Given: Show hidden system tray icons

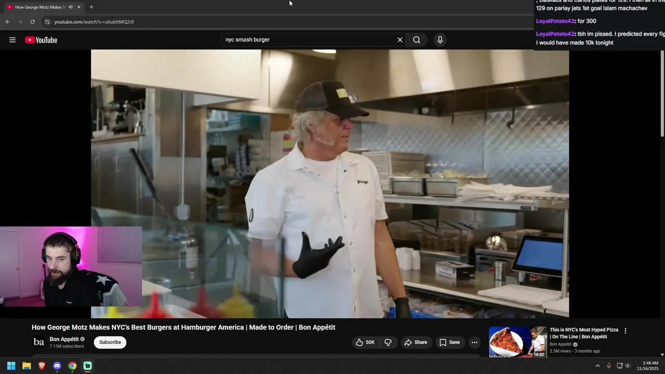Looking at the screenshot, I should 597,366.
